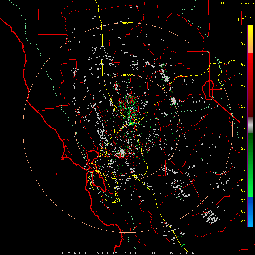Click the 50 value on the velocity scale

243,75
